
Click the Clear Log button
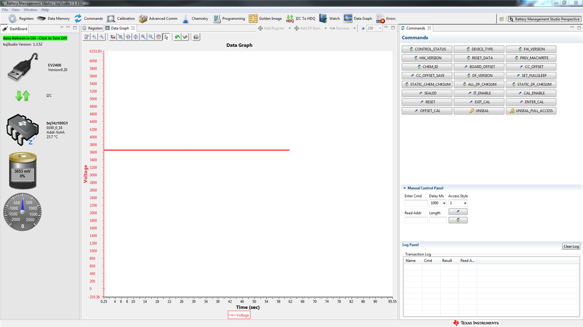point(571,246)
